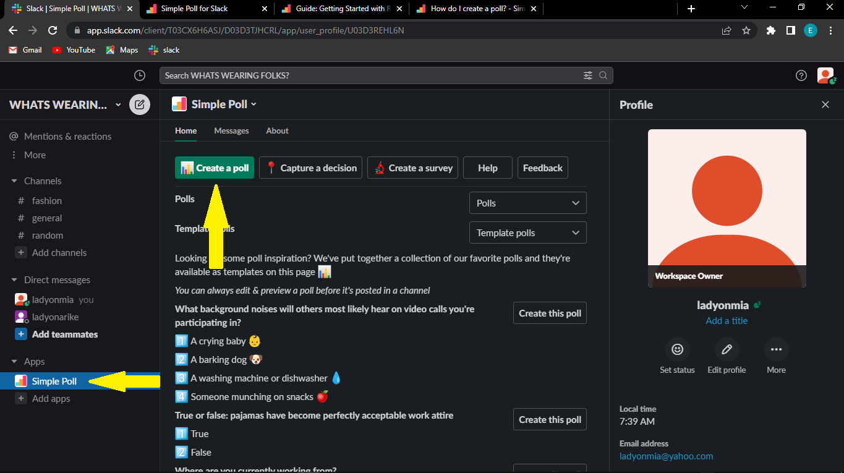
Task: Open the Chrome profile avatar E
Action: (x=811, y=30)
